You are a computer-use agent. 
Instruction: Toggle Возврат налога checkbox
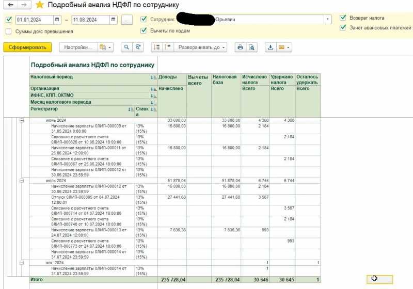point(343,18)
